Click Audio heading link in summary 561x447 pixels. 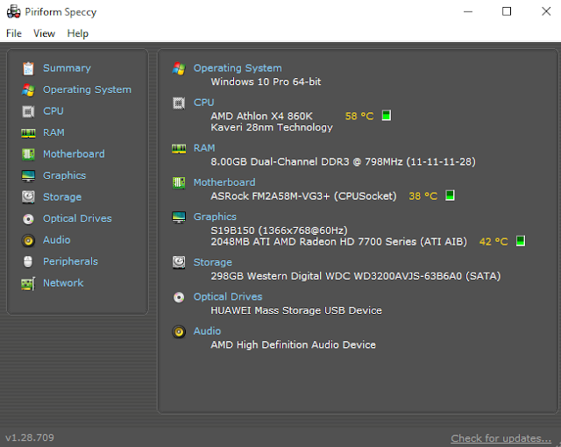click(x=207, y=331)
